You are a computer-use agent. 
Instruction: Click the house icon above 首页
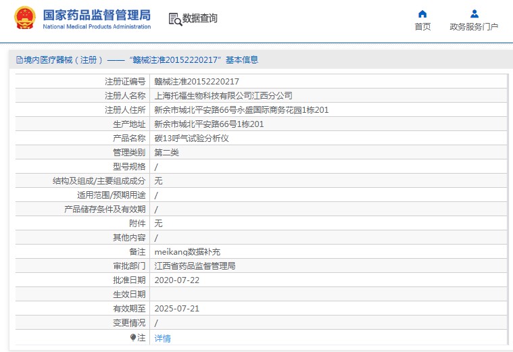click(x=422, y=14)
